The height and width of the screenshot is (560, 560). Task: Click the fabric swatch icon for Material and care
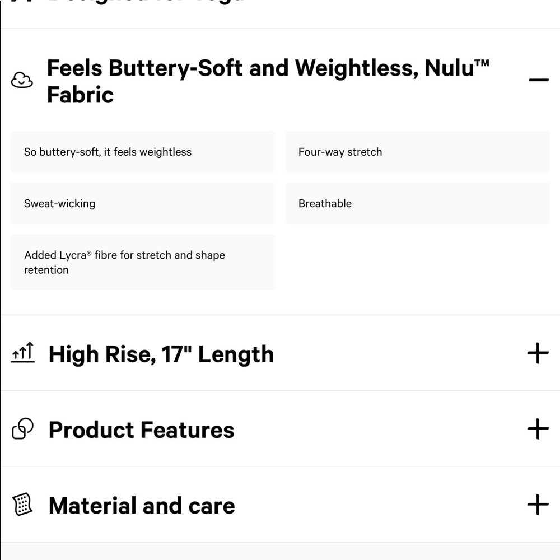[22, 505]
